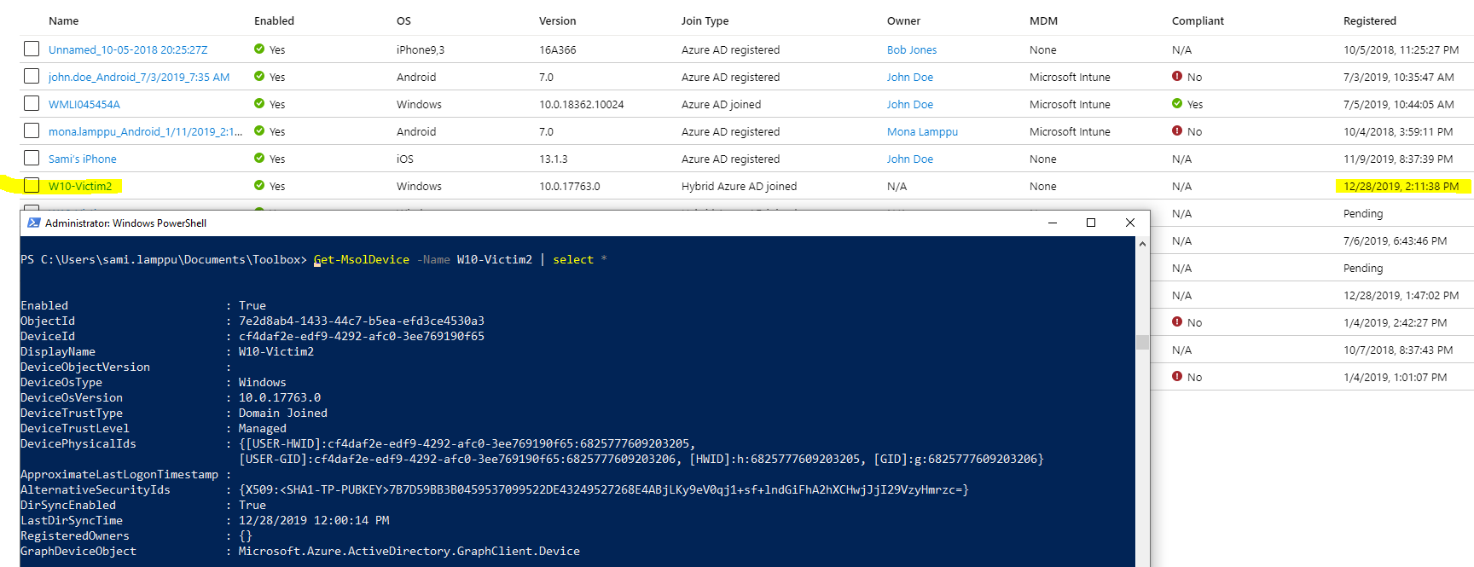Click the Join Type column header
This screenshot has width=1474, height=567.
pos(705,21)
